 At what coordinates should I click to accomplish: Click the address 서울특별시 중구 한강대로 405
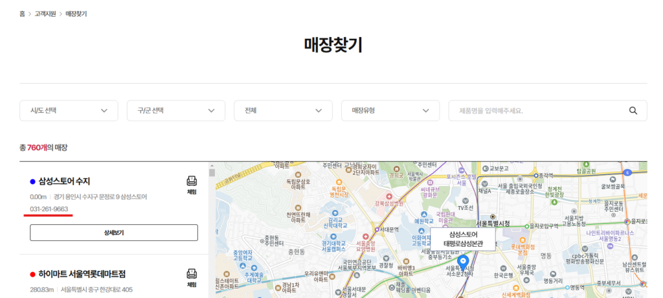click(x=96, y=290)
